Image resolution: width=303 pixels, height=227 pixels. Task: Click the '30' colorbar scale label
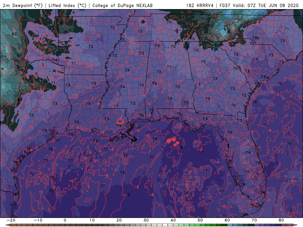146,220
